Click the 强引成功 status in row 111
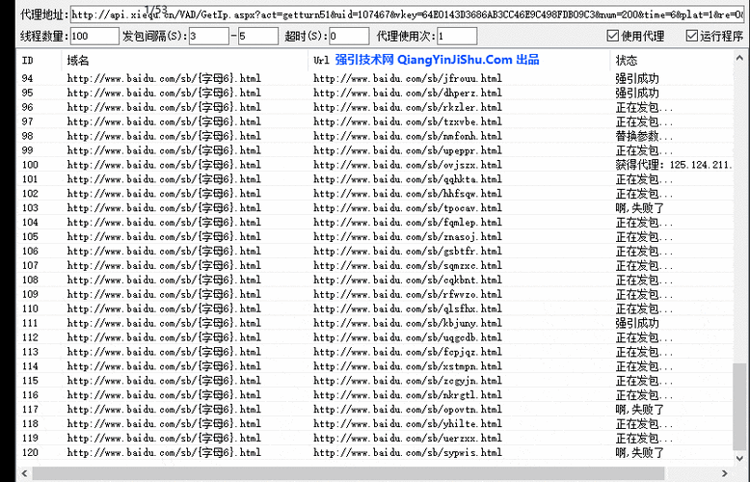 tap(637, 323)
